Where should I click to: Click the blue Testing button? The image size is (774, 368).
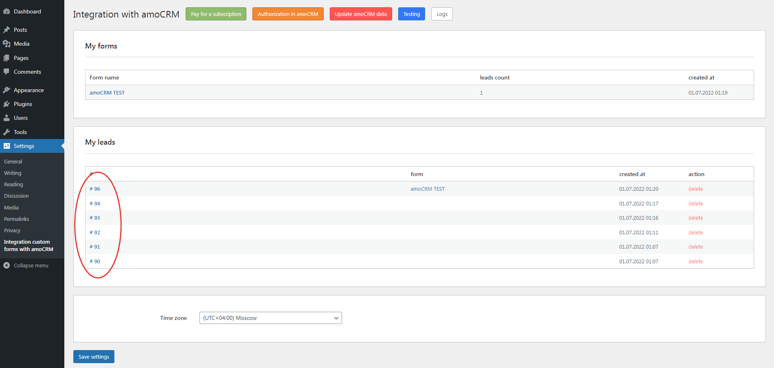pos(412,14)
